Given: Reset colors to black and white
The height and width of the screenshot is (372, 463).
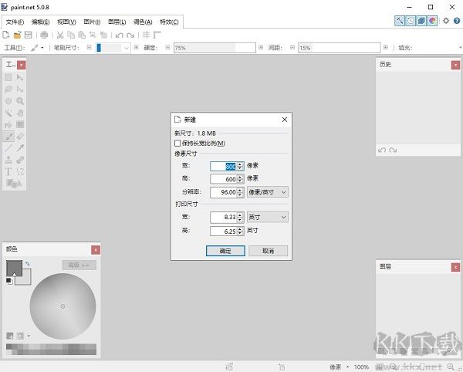Looking at the screenshot, I should 9,281.
